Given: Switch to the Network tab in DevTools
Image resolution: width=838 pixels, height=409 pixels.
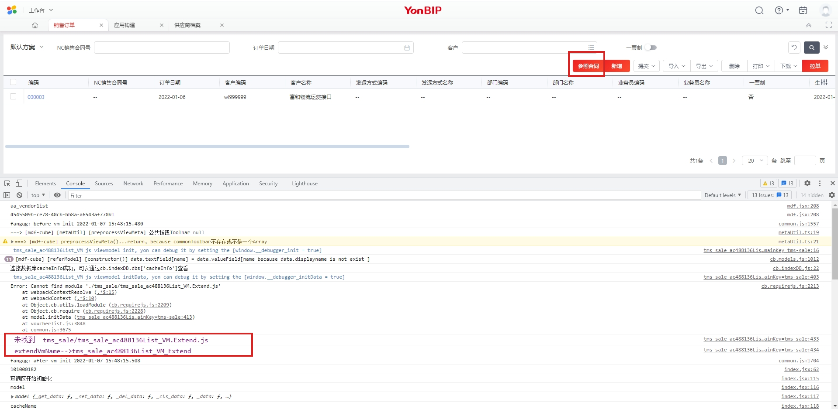Looking at the screenshot, I should tap(133, 183).
